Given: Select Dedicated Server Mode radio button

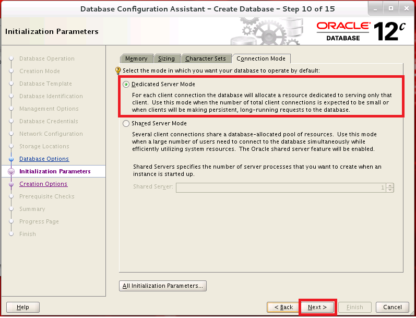Looking at the screenshot, I should pyautogui.click(x=126, y=84).
